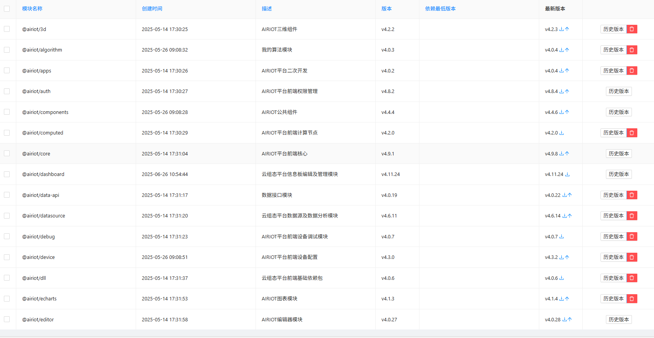Tick checkbox for @airiot/apps
The image size is (654, 338).
click(x=7, y=71)
